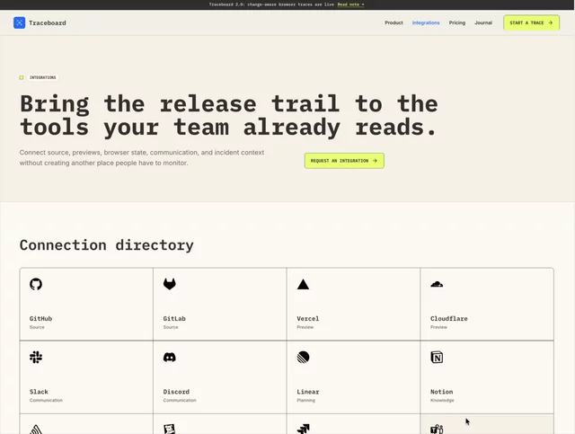Open the Microsoft Teams icon card

(437, 429)
